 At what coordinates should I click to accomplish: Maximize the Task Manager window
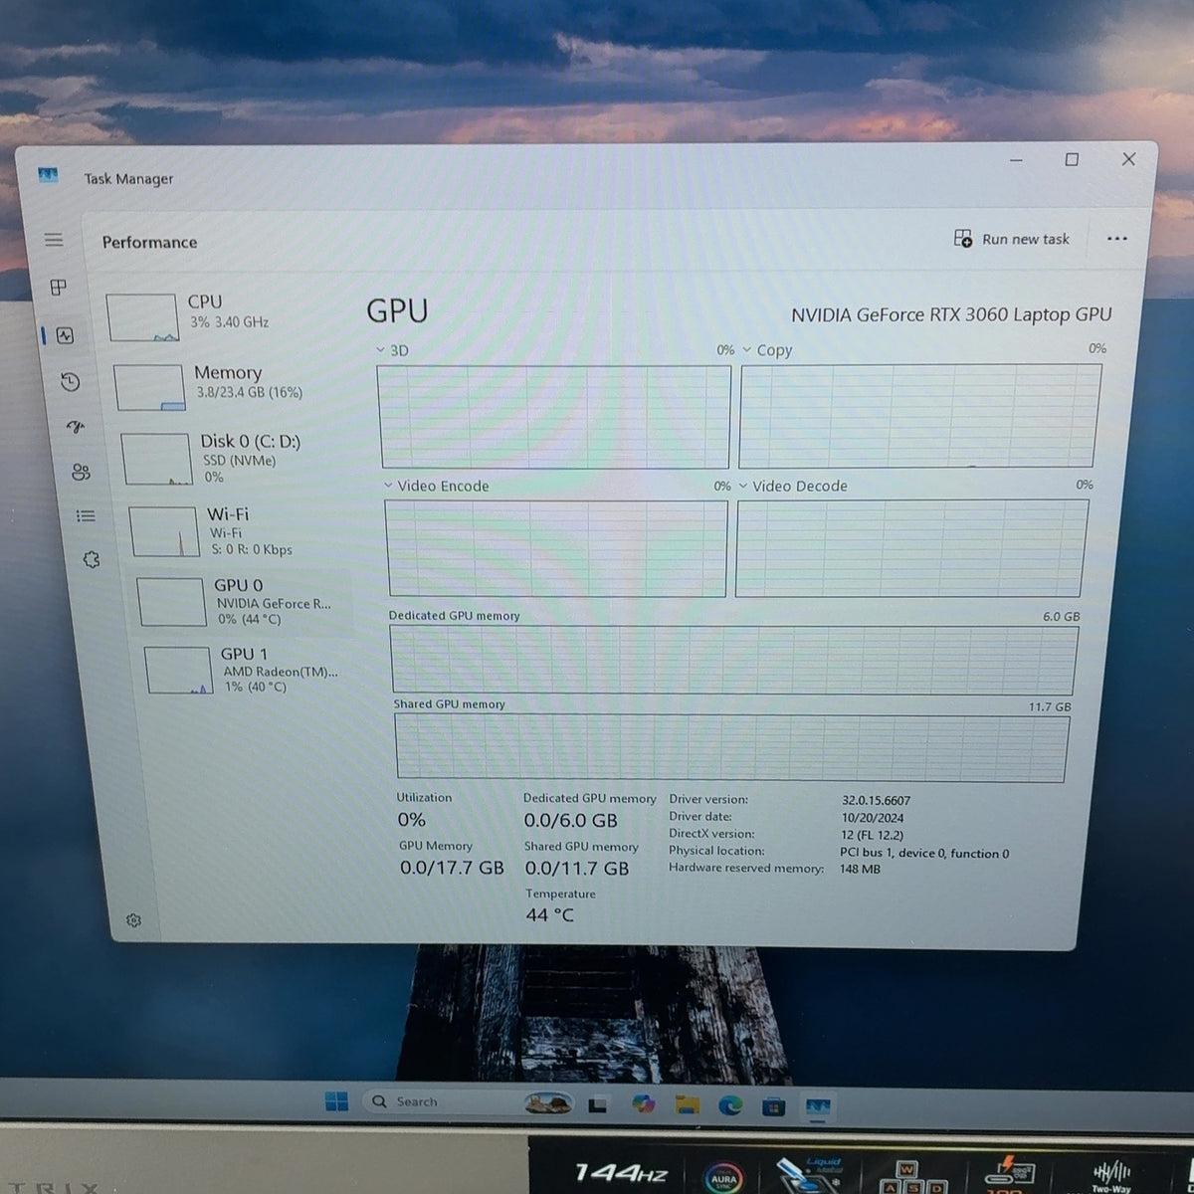coord(1072,159)
